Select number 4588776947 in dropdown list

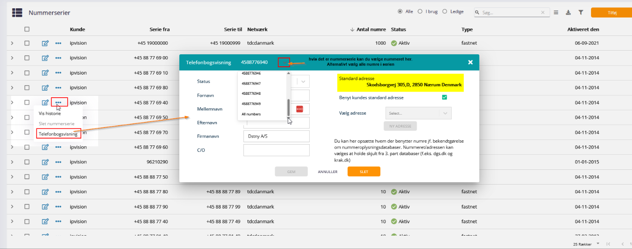(x=251, y=83)
